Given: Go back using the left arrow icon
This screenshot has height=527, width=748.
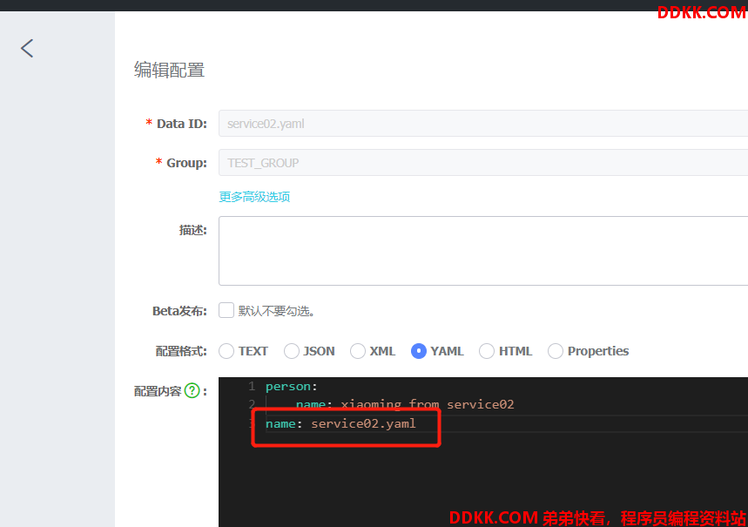Looking at the screenshot, I should click(x=27, y=48).
